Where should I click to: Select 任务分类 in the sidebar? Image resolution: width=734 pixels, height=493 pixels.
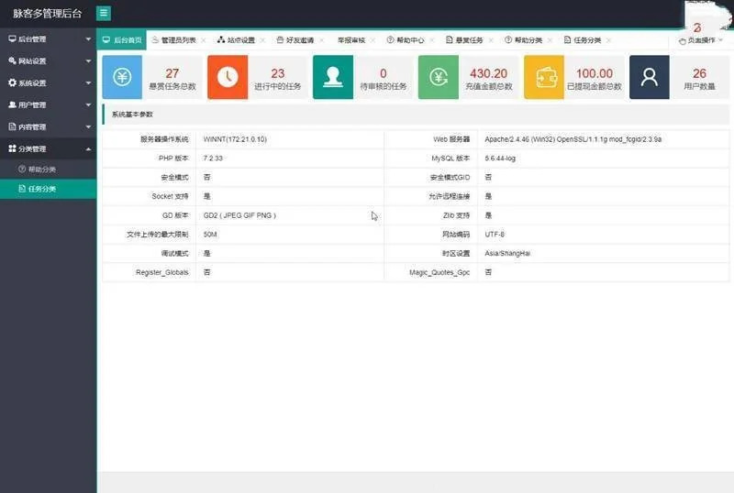[41, 189]
